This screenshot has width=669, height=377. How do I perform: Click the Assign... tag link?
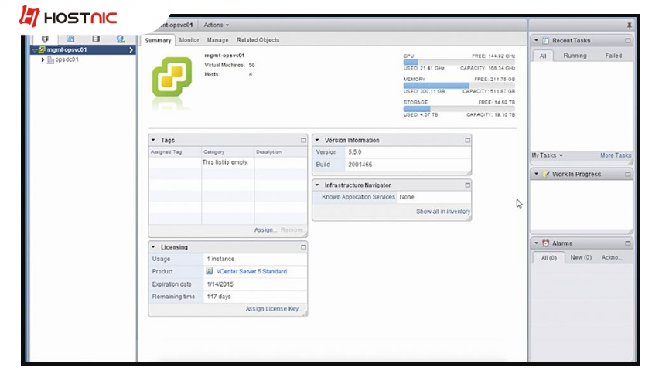coord(265,230)
